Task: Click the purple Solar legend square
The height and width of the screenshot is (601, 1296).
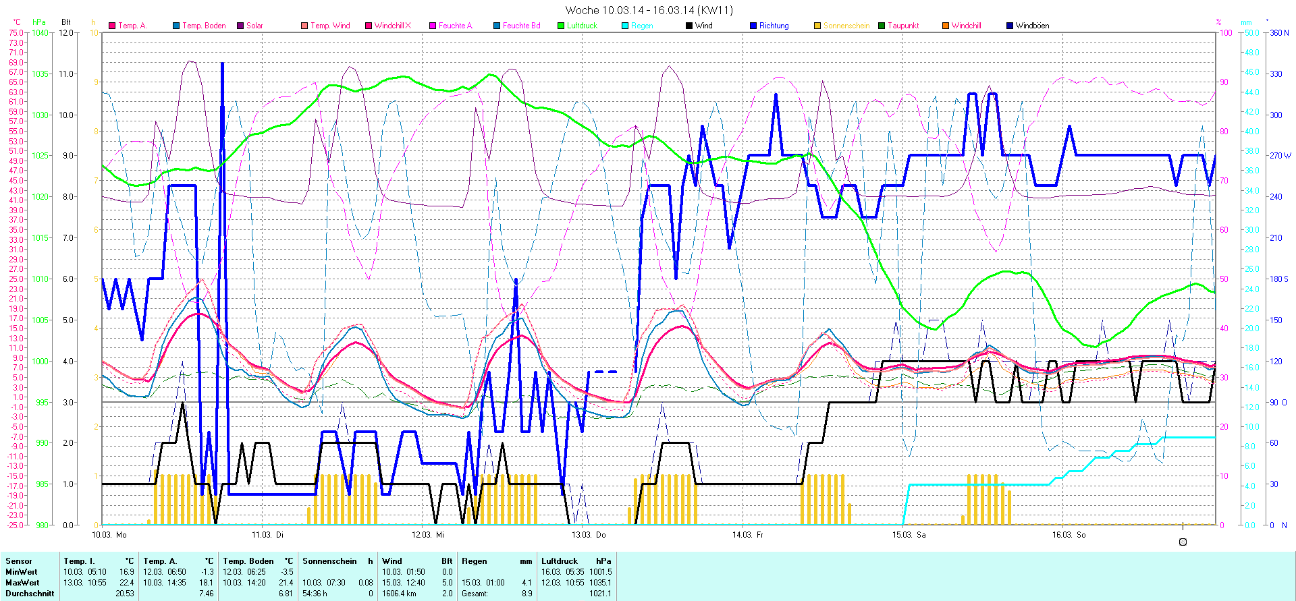Action: [x=240, y=26]
